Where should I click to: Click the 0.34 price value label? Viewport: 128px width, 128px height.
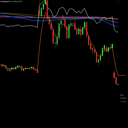(x=122, y=95)
